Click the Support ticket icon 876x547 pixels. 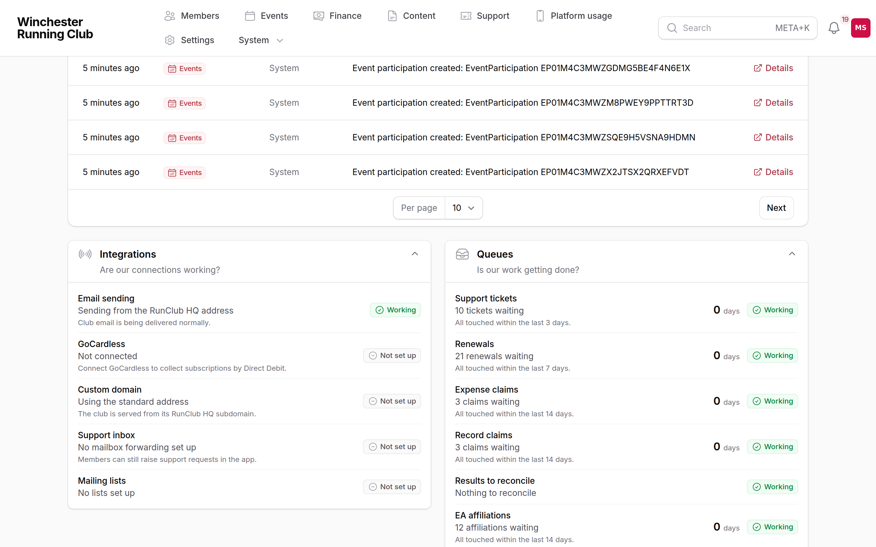click(x=466, y=16)
